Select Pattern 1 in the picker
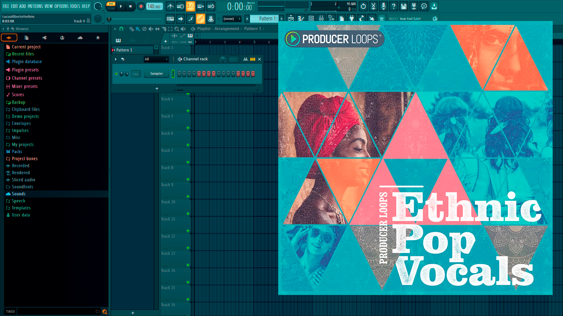 point(132,50)
